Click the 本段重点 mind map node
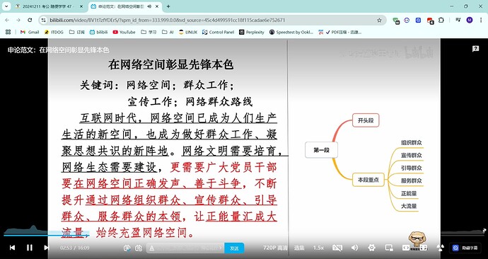 tap(368, 180)
